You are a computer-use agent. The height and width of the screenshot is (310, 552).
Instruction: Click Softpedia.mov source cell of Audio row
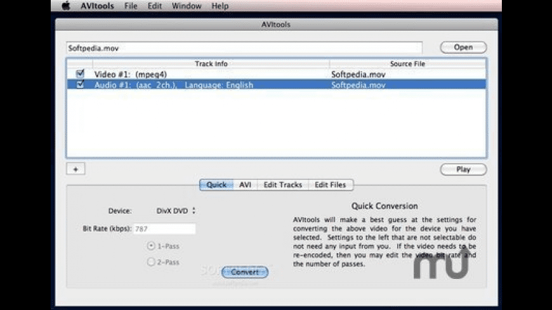tap(358, 85)
